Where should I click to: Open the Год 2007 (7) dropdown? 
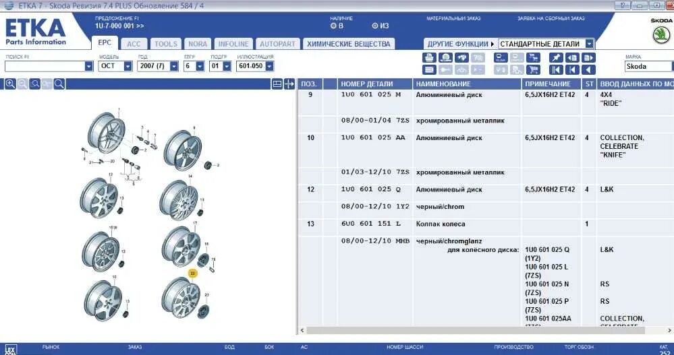pyautogui.click(x=173, y=66)
